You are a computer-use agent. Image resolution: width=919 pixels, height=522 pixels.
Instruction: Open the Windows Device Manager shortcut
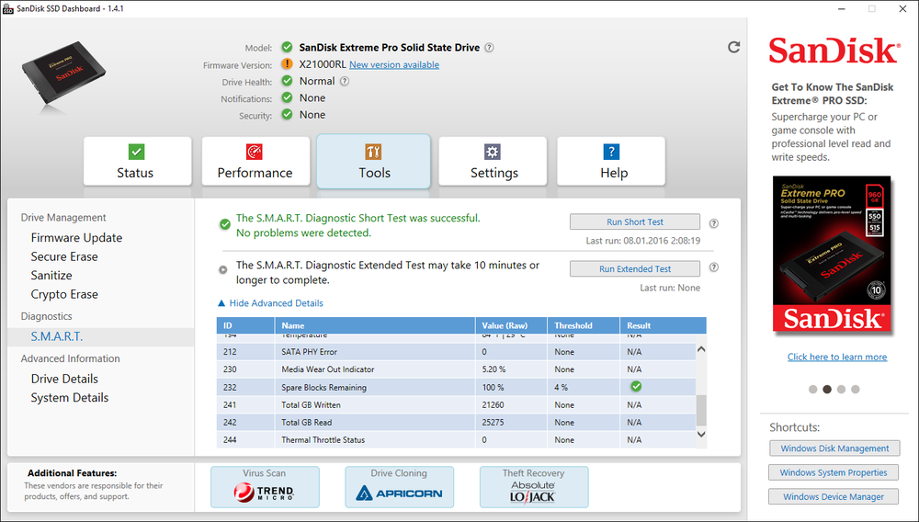833,496
